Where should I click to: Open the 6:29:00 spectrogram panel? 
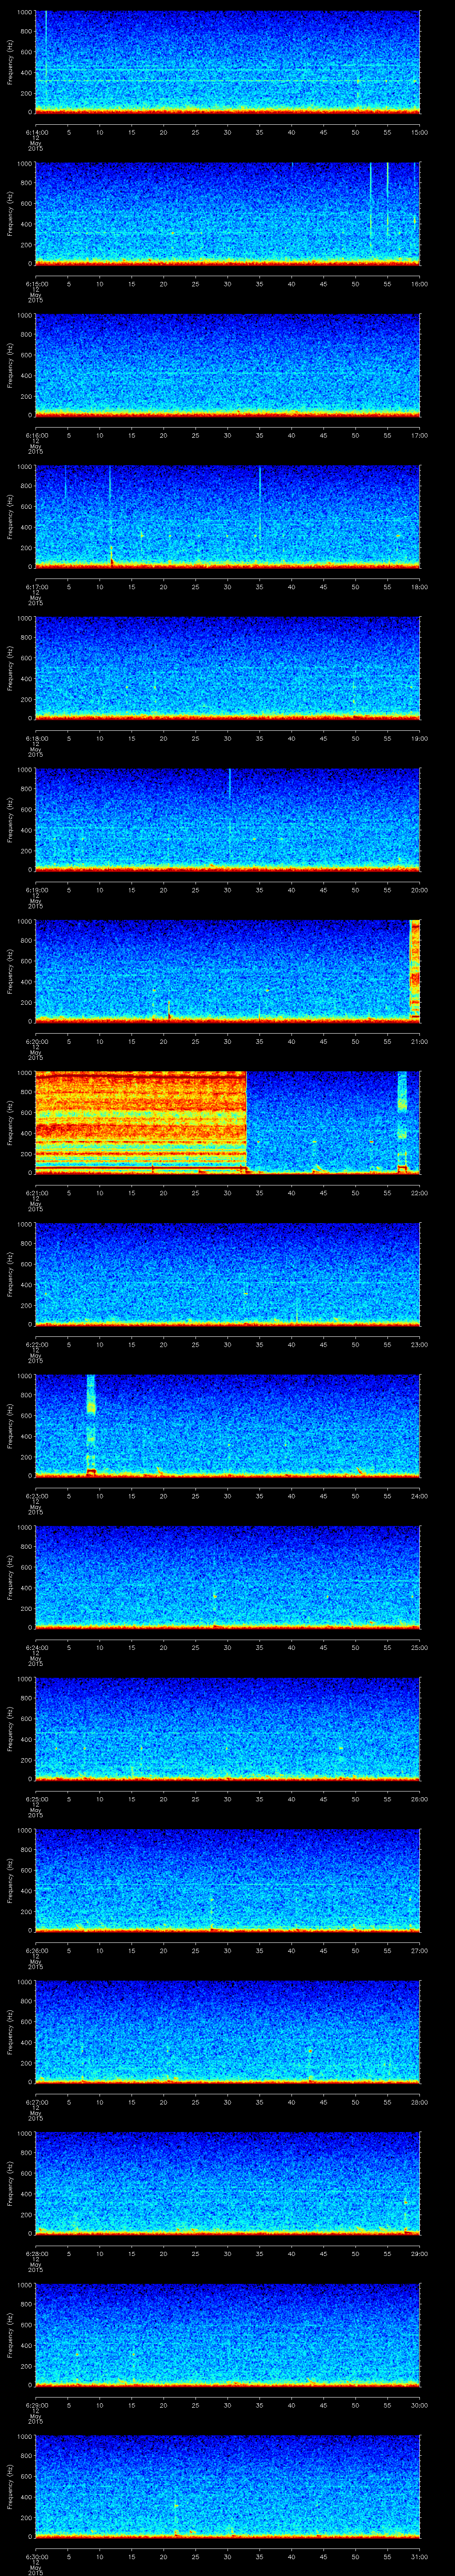point(228,2334)
